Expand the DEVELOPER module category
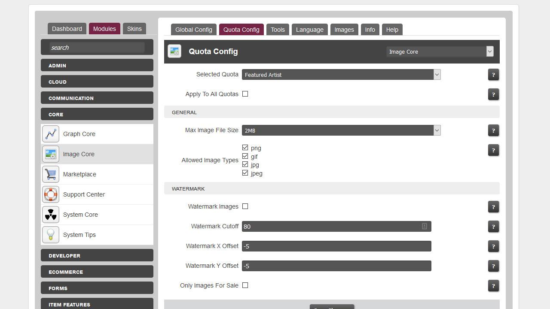 pyautogui.click(x=97, y=255)
